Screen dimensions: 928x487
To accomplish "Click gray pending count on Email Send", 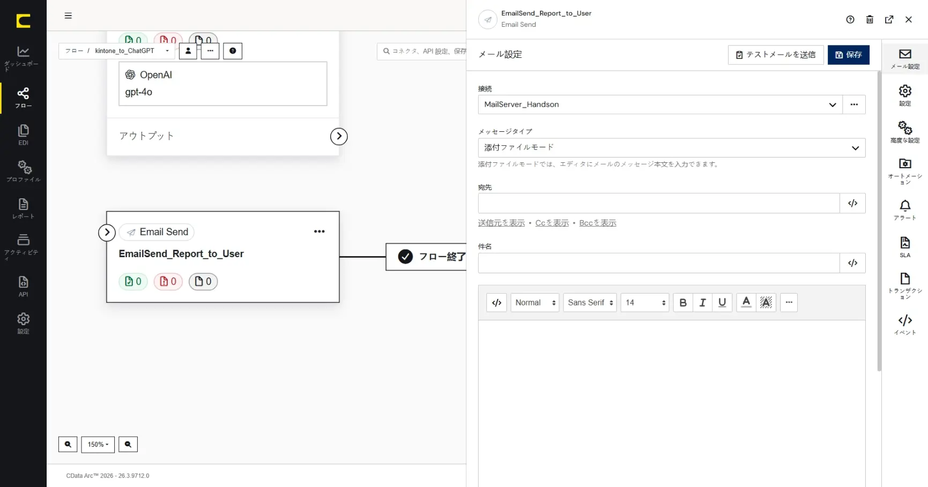I will point(203,281).
